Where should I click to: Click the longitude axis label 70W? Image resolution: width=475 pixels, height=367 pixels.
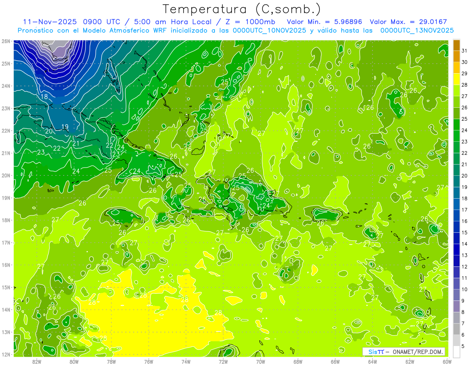(x=260, y=361)
